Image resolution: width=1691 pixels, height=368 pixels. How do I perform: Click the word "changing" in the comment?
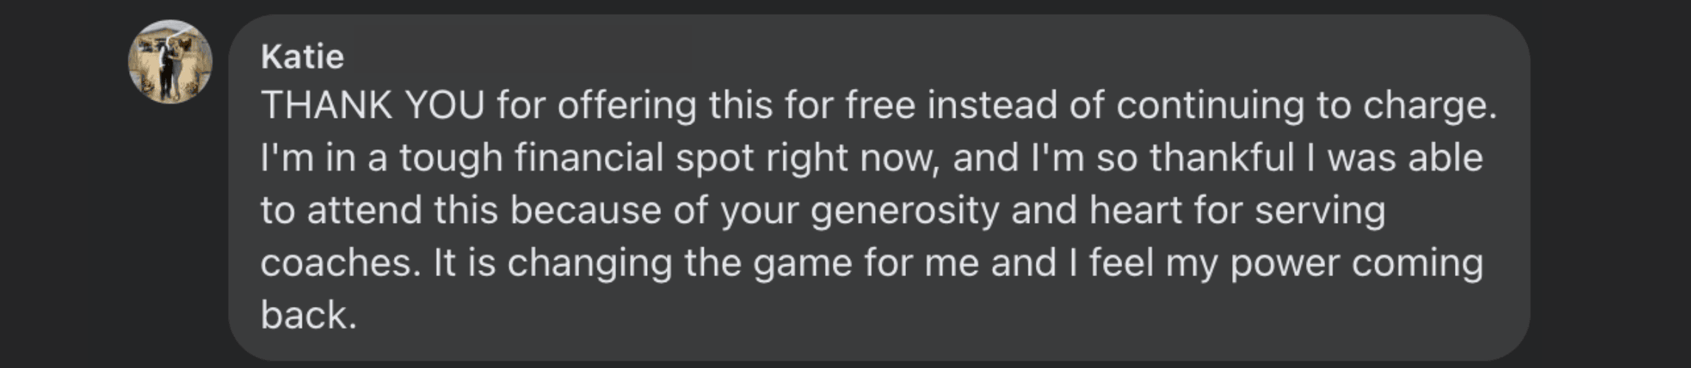(589, 263)
